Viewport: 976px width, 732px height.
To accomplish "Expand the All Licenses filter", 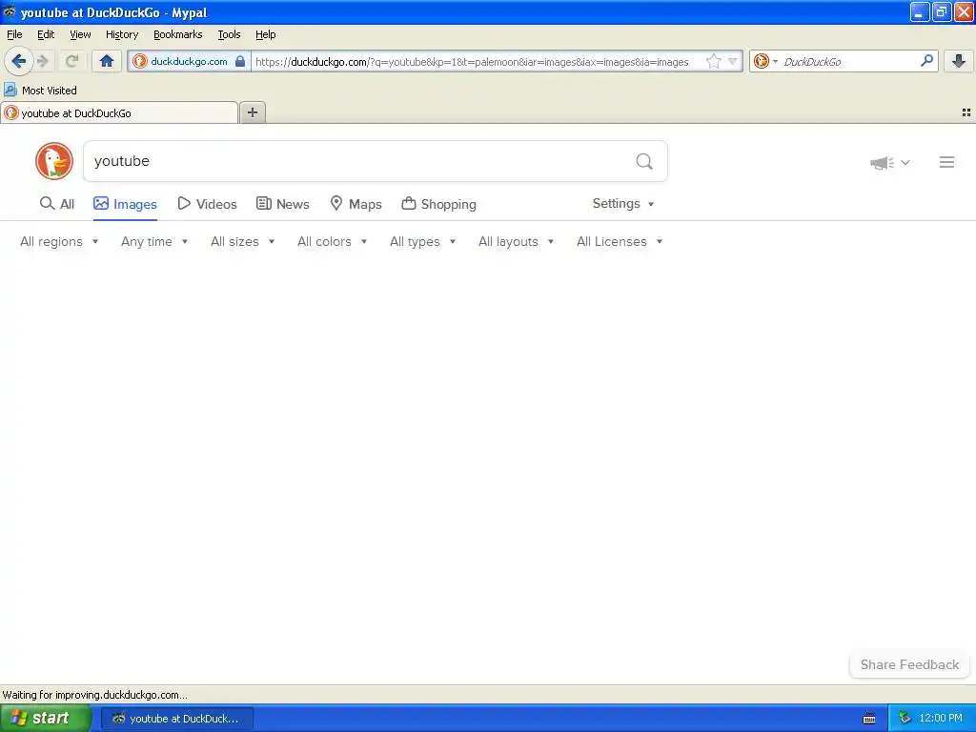I will 620,241.
